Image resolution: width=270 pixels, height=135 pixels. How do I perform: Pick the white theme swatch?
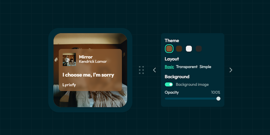189,49
